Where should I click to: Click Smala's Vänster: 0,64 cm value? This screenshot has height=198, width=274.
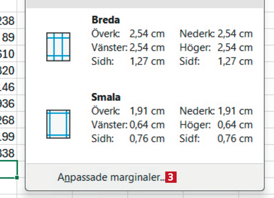coord(147,125)
